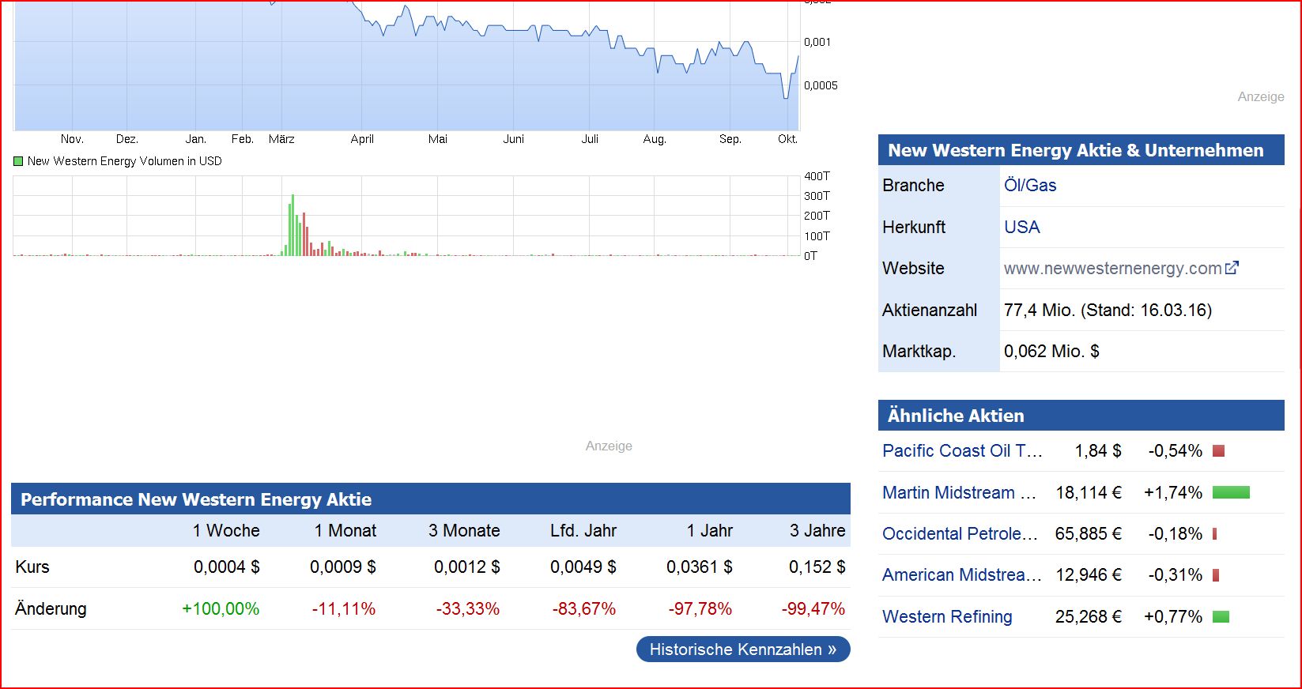Visit www.newwesternenergy.com website link
This screenshot has width=1302, height=689.
[x=1111, y=269]
